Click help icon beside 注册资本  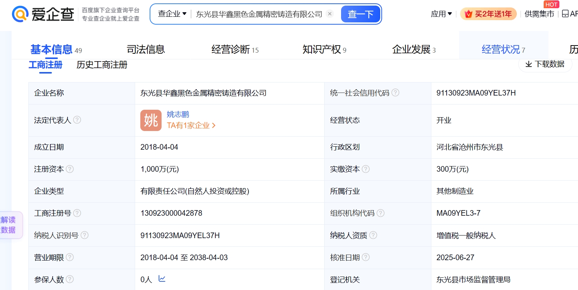[70, 169]
